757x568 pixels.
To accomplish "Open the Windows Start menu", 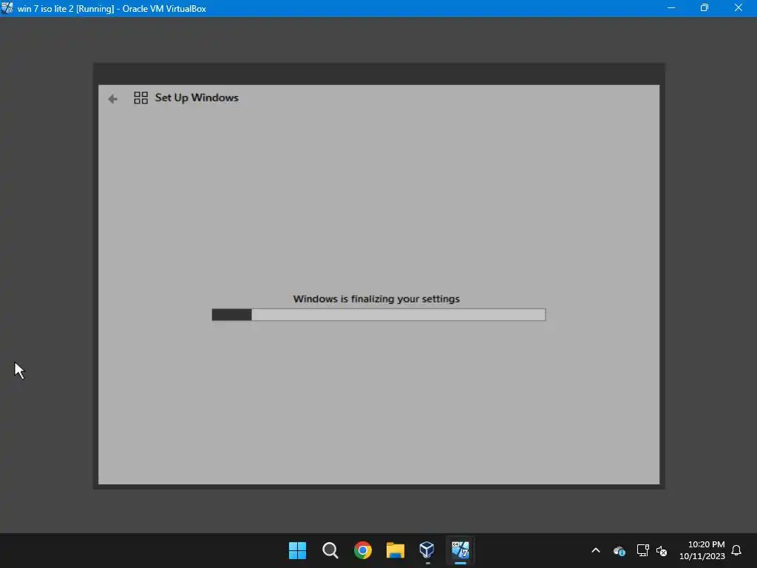I will click(297, 550).
